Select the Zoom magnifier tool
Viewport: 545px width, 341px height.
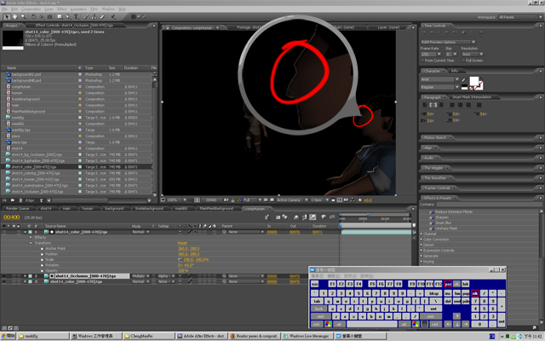click(23, 17)
